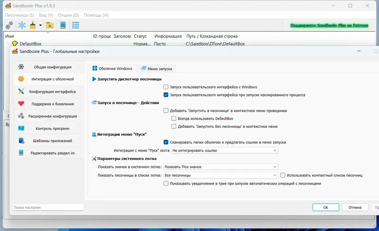Open the Start menu host integration dropdown
This screenshot has height=231, width=379.
pyautogui.click(x=225, y=151)
